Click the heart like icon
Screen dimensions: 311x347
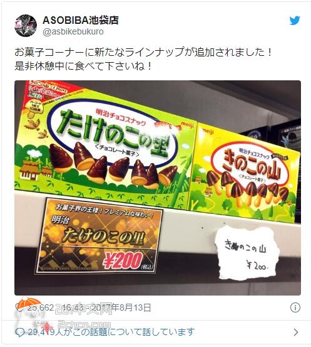(18, 307)
